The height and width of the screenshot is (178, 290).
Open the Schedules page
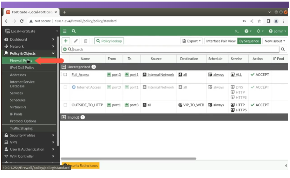(x=17, y=100)
